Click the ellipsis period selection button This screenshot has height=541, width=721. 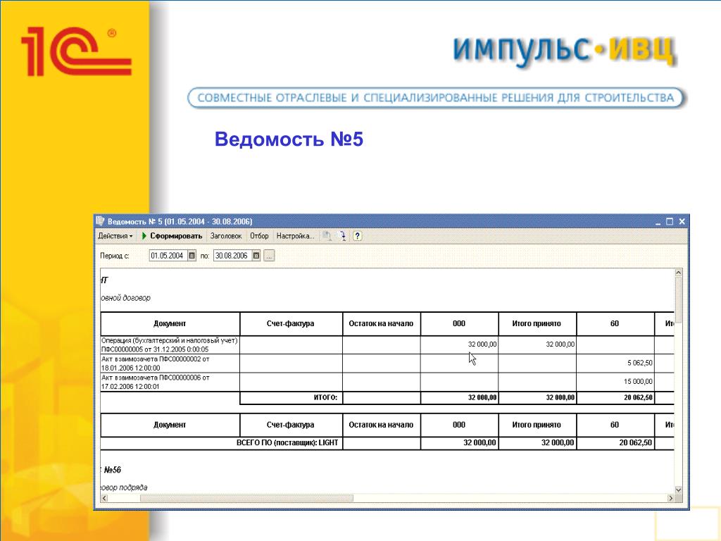[x=270, y=256]
